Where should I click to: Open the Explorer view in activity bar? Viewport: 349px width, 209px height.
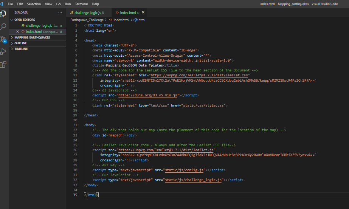coord(3,14)
